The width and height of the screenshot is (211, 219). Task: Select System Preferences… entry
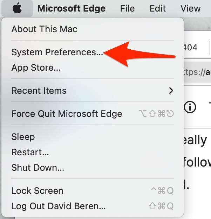pos(57,52)
